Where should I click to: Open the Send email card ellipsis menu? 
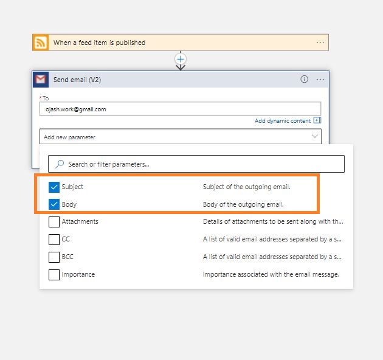tap(320, 80)
